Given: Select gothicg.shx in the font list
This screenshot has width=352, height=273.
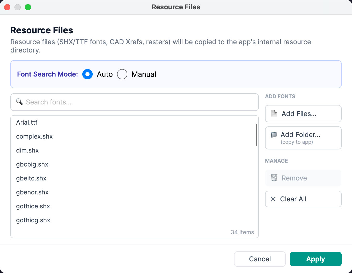Looking at the screenshot, I should click(x=135, y=220).
